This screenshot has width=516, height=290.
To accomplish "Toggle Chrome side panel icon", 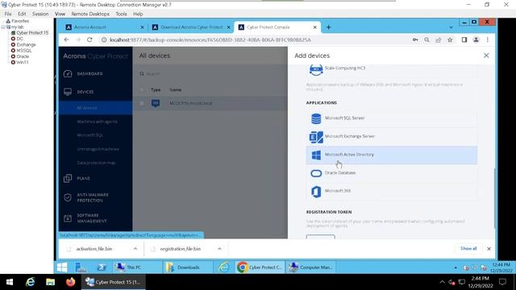I will pos(464,39).
